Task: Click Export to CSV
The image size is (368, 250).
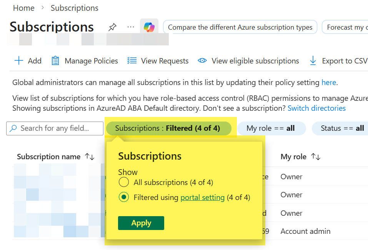Action: 338,61
